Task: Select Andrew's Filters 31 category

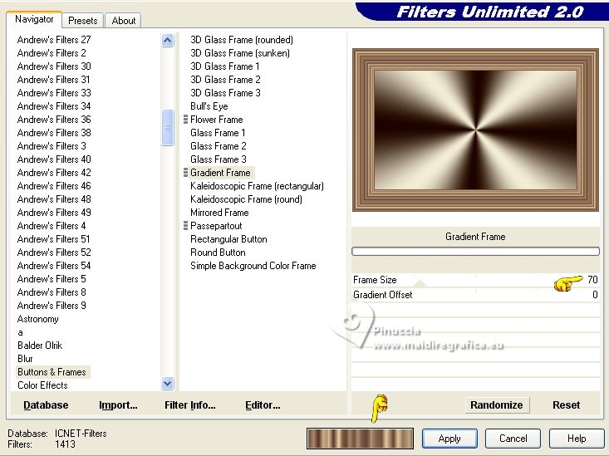Action: click(x=54, y=80)
